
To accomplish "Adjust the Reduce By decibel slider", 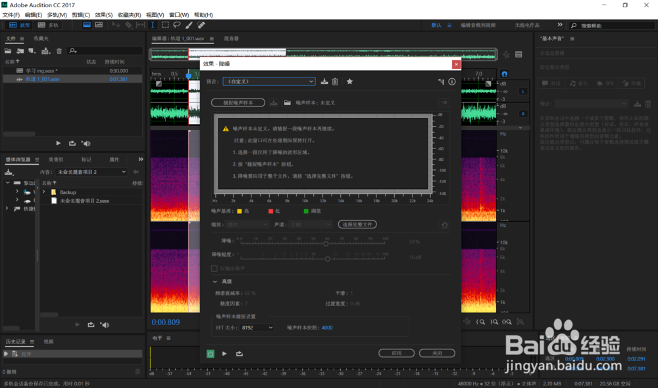I will coord(328,259).
